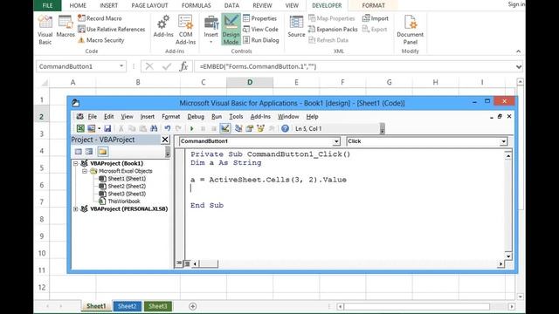Collapse the ribbon with the chevron
The height and width of the screenshot is (314, 559).
pyautogui.click(x=518, y=51)
